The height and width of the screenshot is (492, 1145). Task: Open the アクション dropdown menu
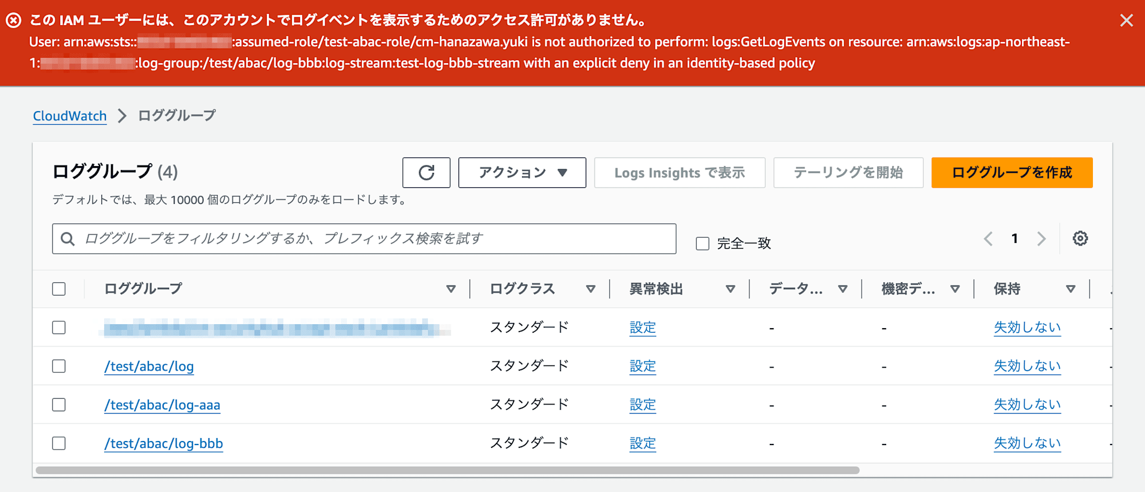tap(522, 172)
